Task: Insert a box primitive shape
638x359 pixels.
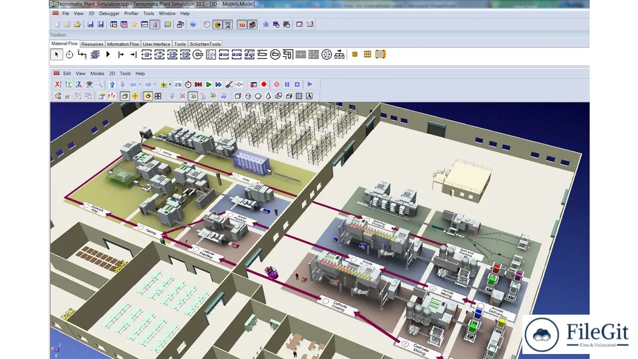Action: click(x=238, y=96)
